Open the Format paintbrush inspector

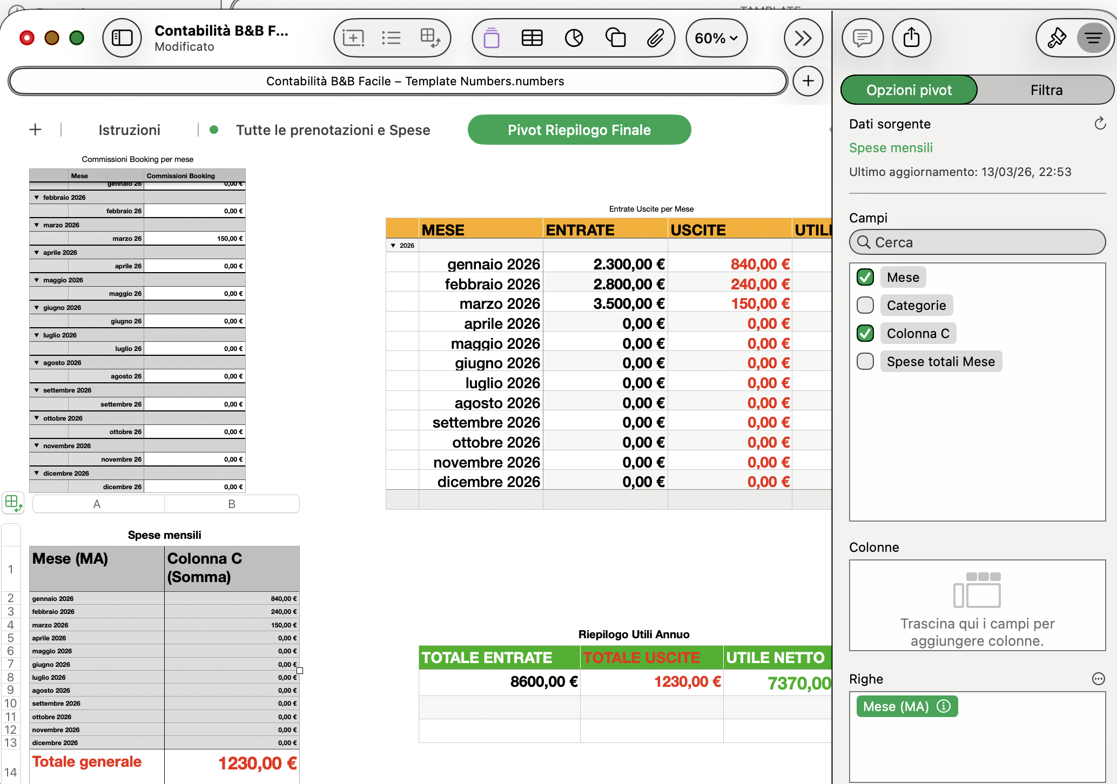1057,38
